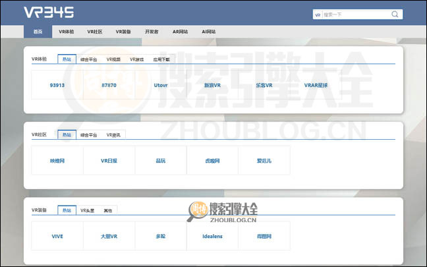Visit the 87870 site link
Screen dimensions: 427x267
109,85
